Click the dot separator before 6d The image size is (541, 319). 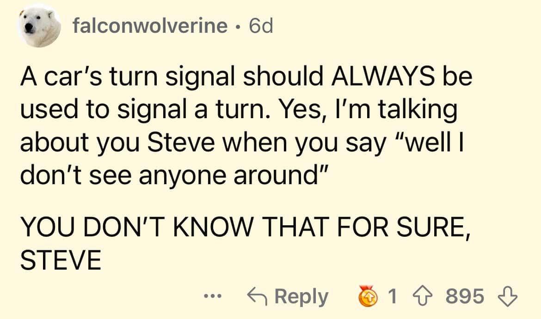(238, 27)
